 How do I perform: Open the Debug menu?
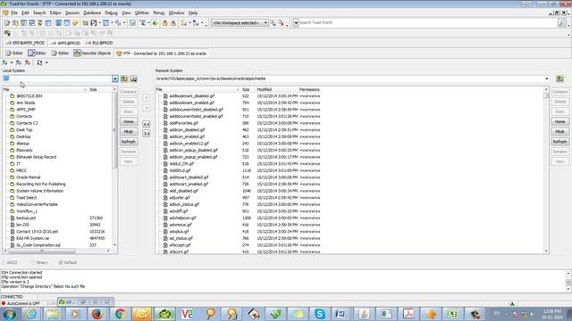click(x=111, y=12)
